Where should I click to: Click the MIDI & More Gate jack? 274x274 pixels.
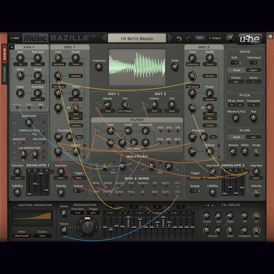click(154, 196)
